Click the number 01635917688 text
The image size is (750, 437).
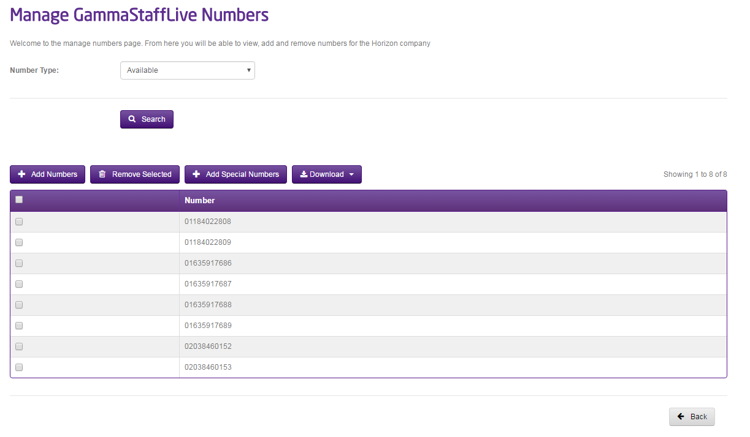[x=208, y=305]
